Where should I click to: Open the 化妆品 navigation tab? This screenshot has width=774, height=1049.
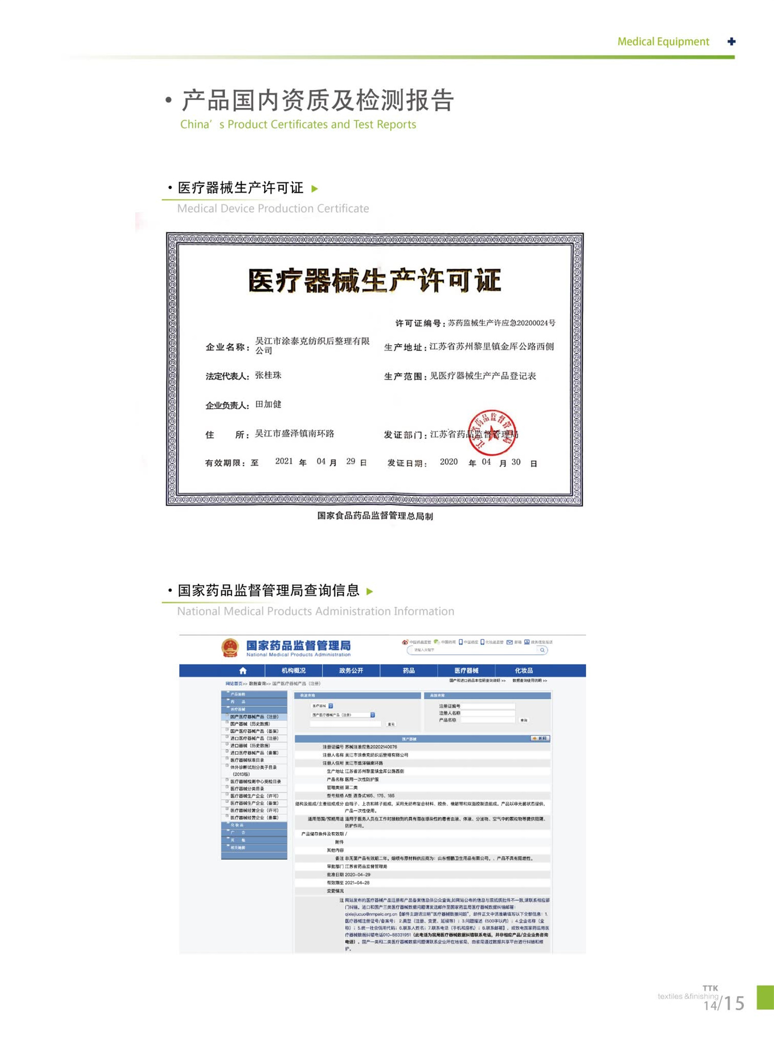coord(524,670)
